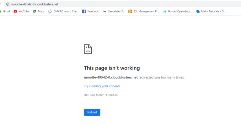Click the SSL Management bookmark icon

point(130,11)
